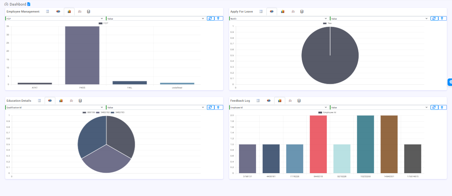Open the FCP field dropdown
This screenshot has width=452, height=196.
tap(55, 18)
